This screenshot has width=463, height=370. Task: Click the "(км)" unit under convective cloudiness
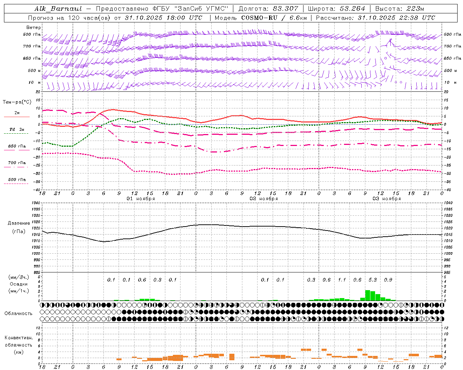(x=19, y=352)
